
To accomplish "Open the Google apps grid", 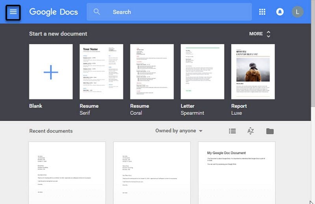I will point(262,12).
